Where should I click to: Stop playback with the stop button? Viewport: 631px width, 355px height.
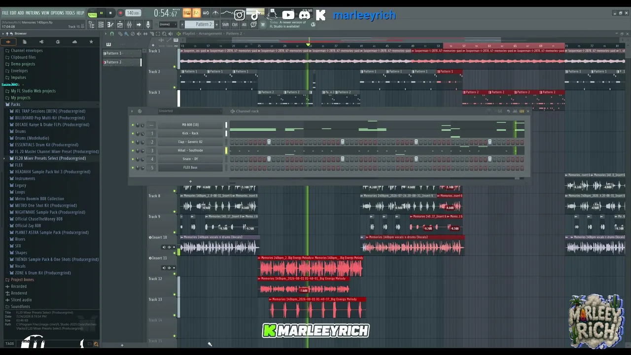[110, 13]
